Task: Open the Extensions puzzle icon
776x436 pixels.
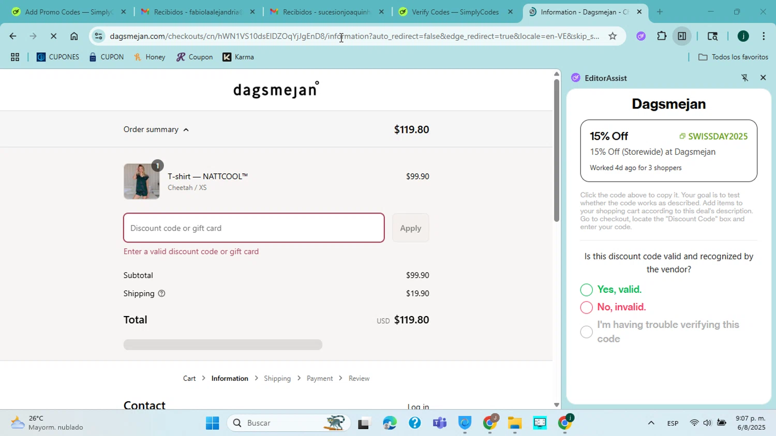Action: coord(662,36)
